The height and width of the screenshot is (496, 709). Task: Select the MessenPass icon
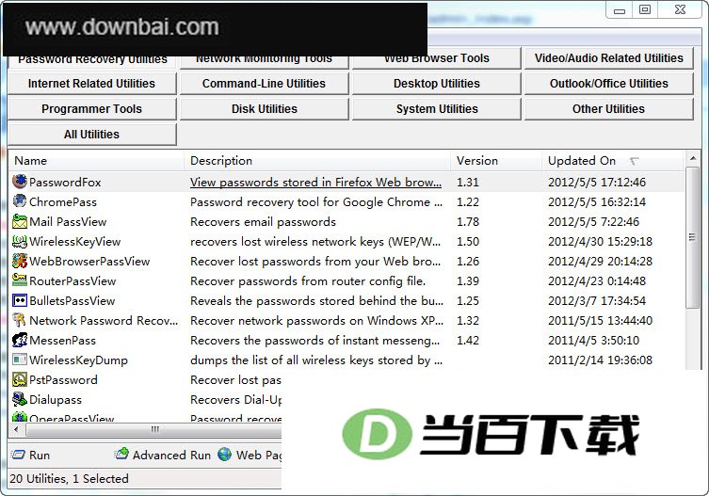(x=20, y=340)
